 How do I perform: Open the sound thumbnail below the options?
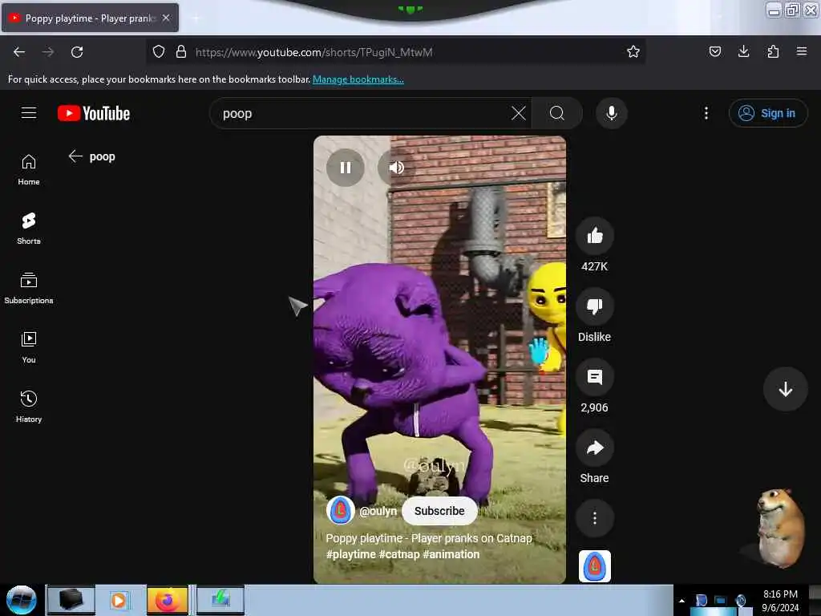(594, 566)
